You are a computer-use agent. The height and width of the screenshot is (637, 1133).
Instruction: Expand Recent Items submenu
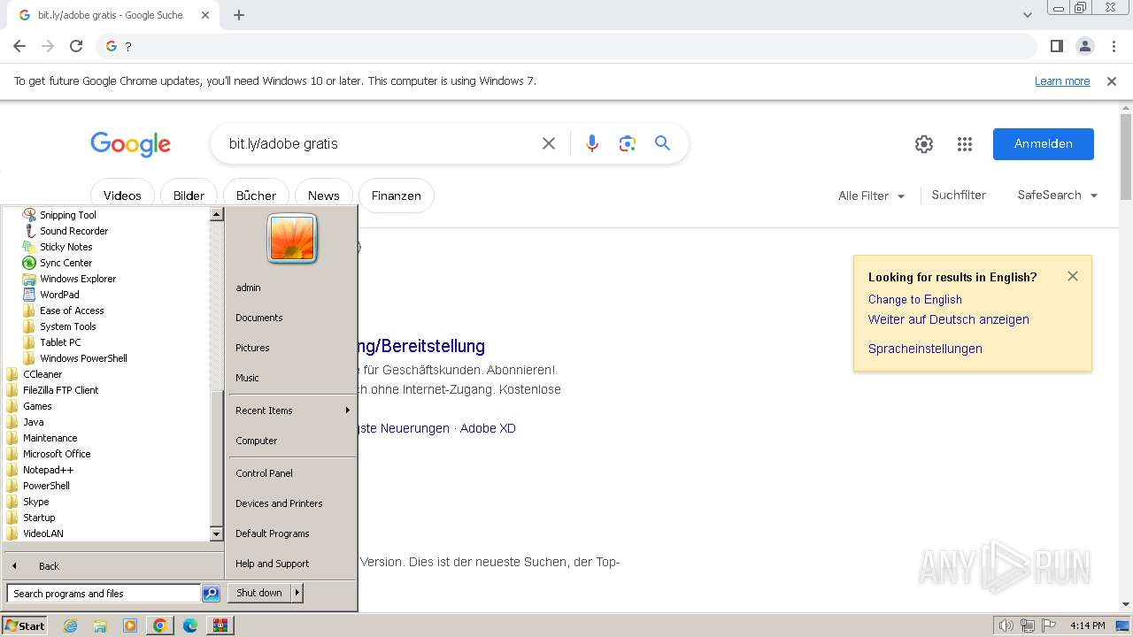(293, 411)
